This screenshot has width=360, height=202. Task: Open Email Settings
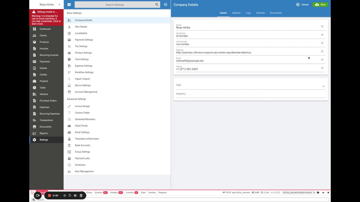(x=117, y=132)
